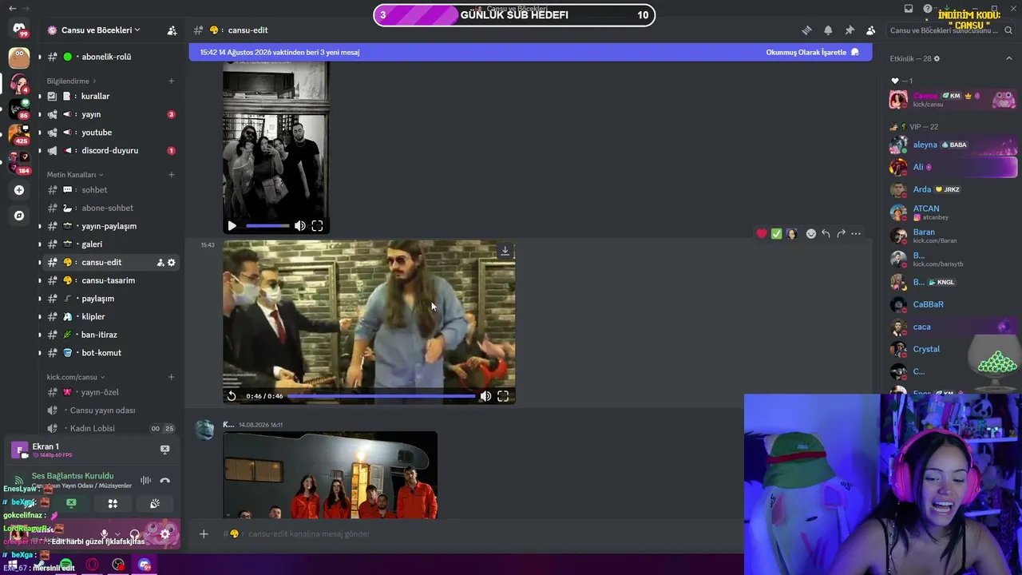This screenshot has width=1022, height=575.
Task: Collapse the Bilgilendirme category
Action: [x=71, y=81]
